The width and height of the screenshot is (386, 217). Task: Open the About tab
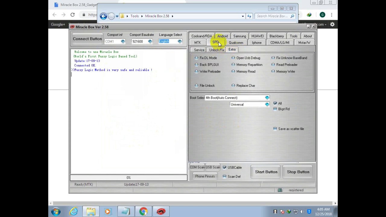308,36
